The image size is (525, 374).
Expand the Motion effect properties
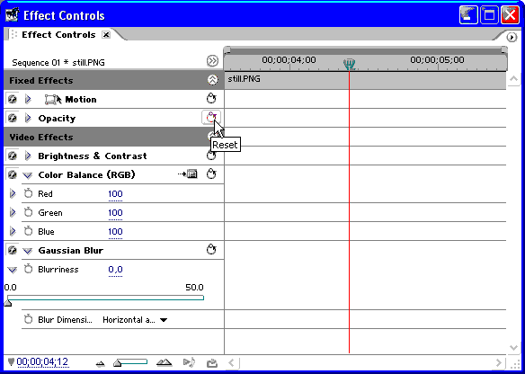tap(28, 100)
